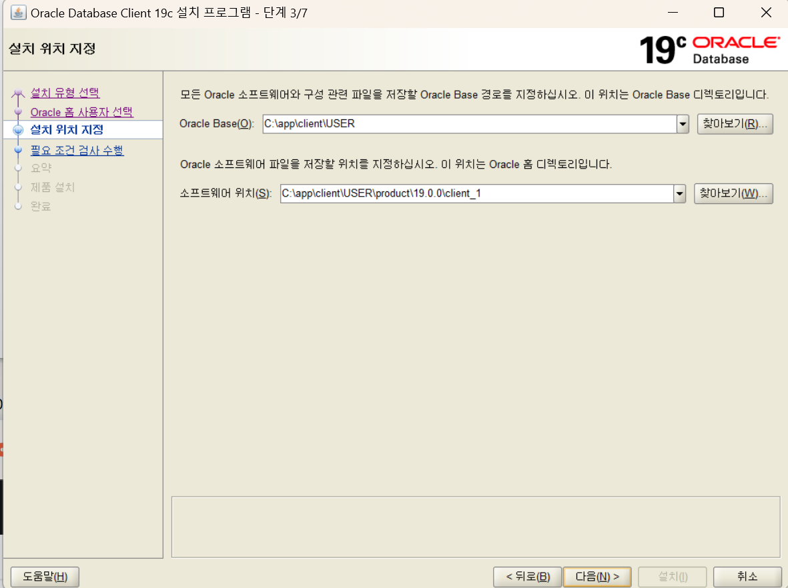Click the Oracle Base(O) label
This screenshot has width=788, height=588.
[x=217, y=124]
